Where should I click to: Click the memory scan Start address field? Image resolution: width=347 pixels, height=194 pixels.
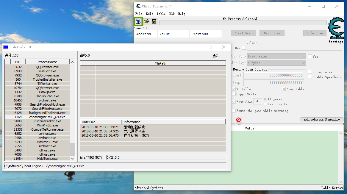(x=273, y=76)
